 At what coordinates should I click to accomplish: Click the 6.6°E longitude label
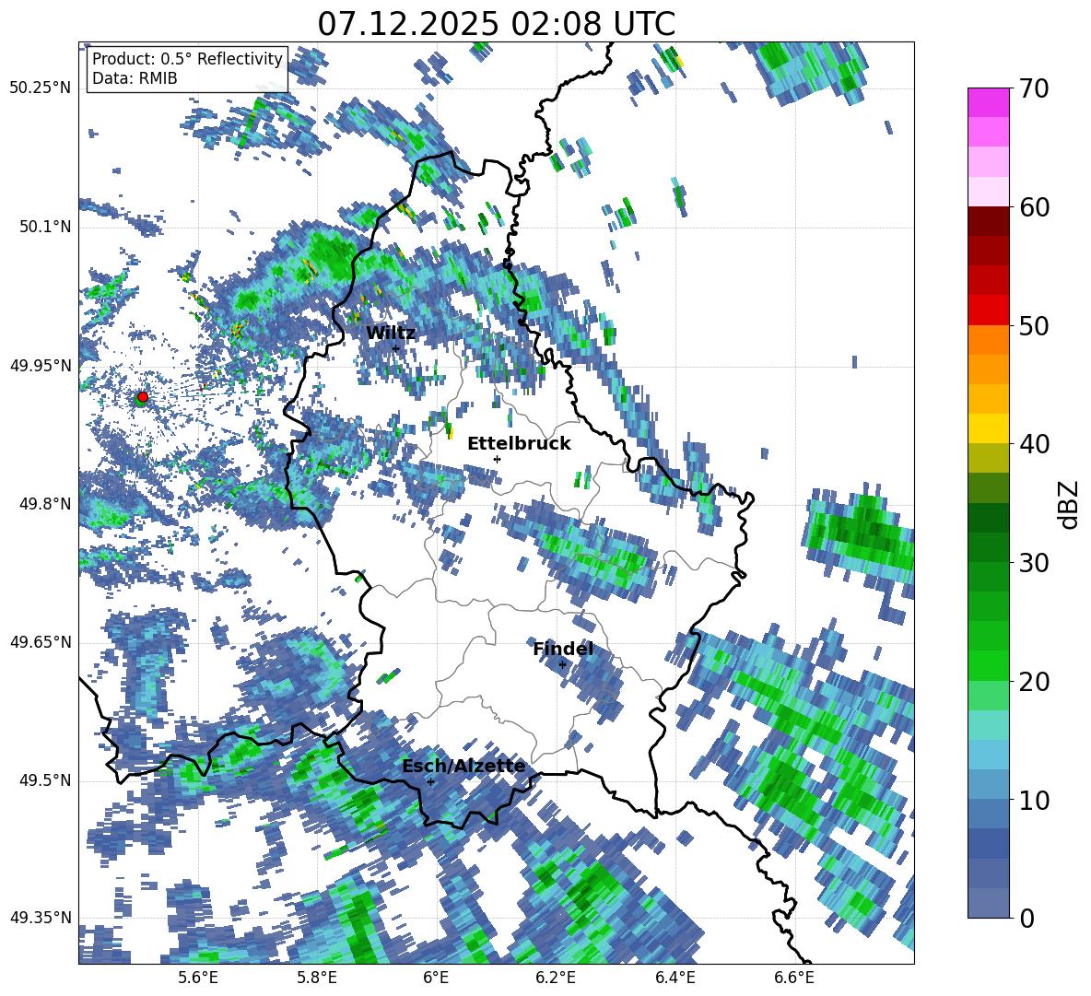794,978
